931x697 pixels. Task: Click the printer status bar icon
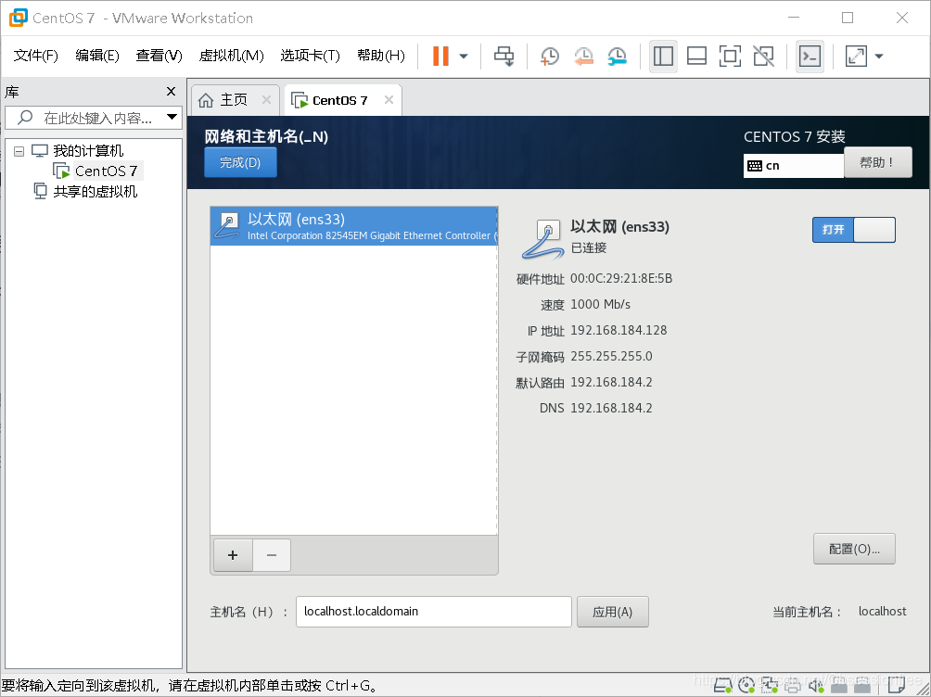(x=793, y=686)
